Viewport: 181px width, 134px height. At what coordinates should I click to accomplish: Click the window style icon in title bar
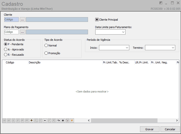click(x=161, y=3)
